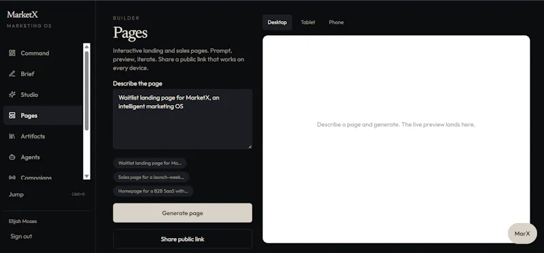Click the sidebar scrollbar up arrow
This screenshot has height=253, width=544.
pos(87,46)
